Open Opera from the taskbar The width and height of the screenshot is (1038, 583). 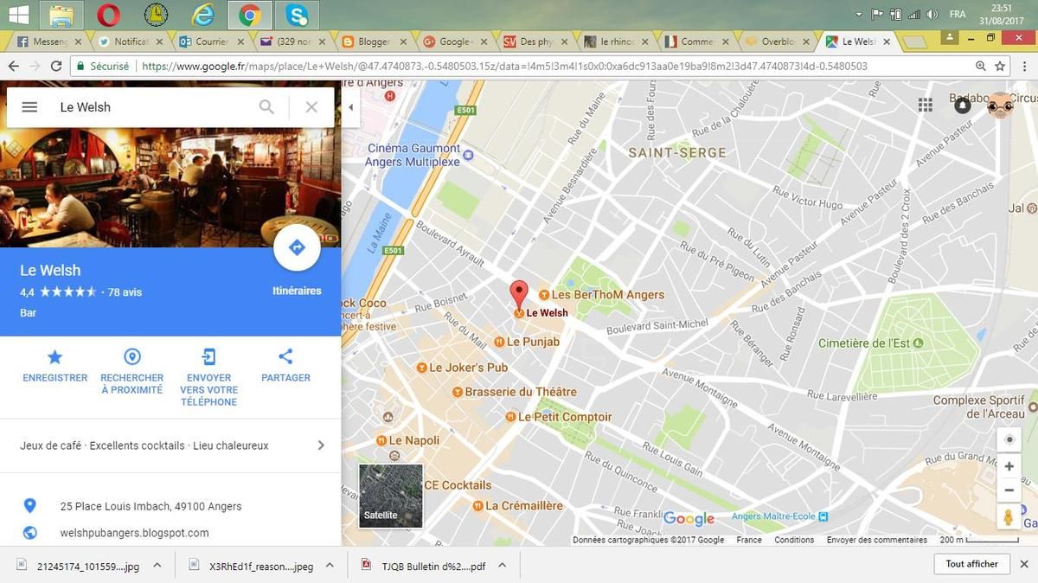tap(108, 15)
